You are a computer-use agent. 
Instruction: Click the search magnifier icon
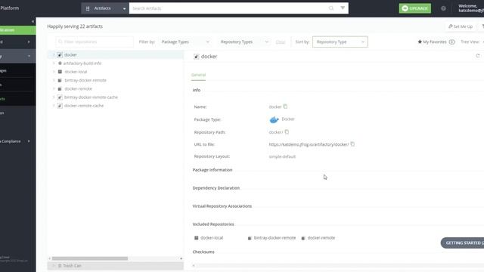coord(331,8)
